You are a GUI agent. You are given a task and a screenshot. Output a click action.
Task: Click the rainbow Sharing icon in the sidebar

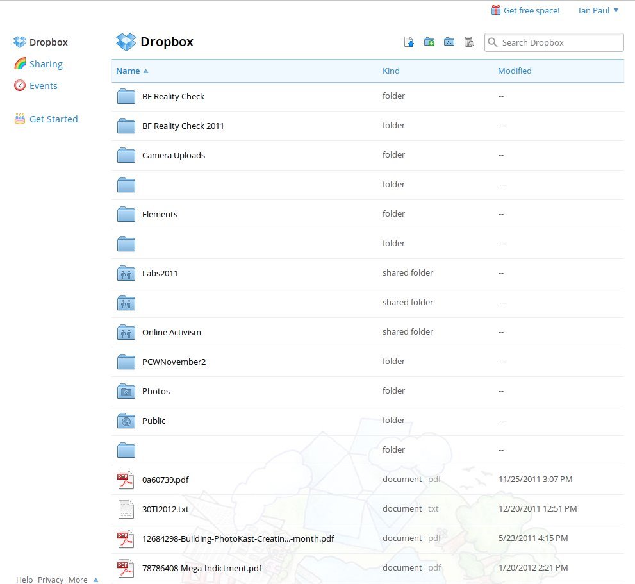point(20,63)
